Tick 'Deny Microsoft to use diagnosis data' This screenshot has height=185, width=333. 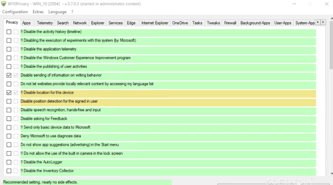point(9,136)
